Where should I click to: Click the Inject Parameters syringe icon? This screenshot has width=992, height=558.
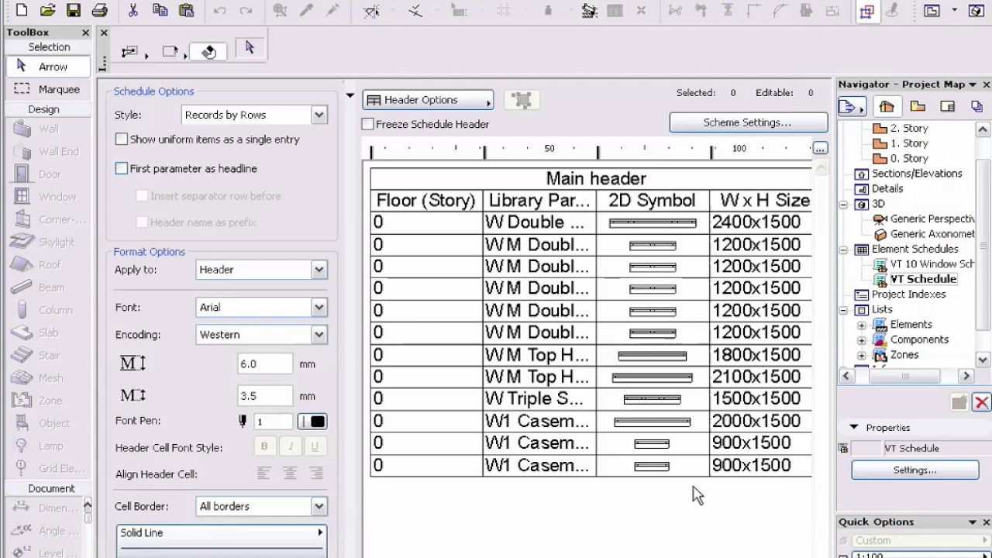coord(332,11)
